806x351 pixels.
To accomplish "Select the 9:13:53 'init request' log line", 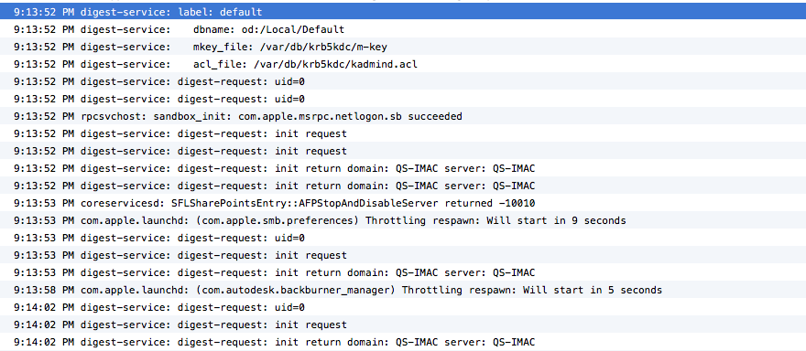I will [403, 256].
